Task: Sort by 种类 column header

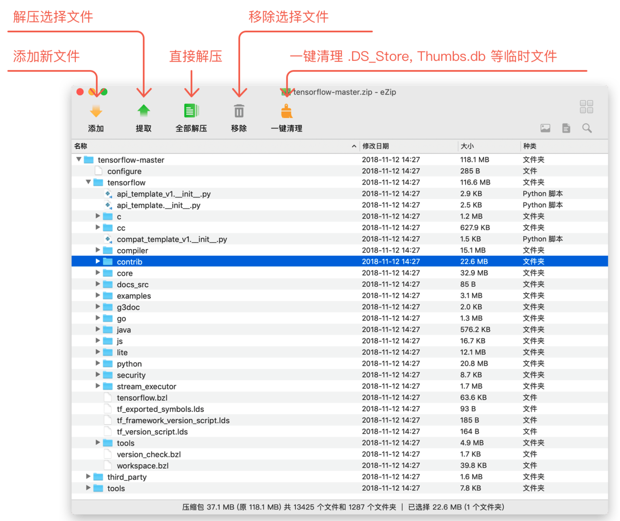Action: coord(564,146)
